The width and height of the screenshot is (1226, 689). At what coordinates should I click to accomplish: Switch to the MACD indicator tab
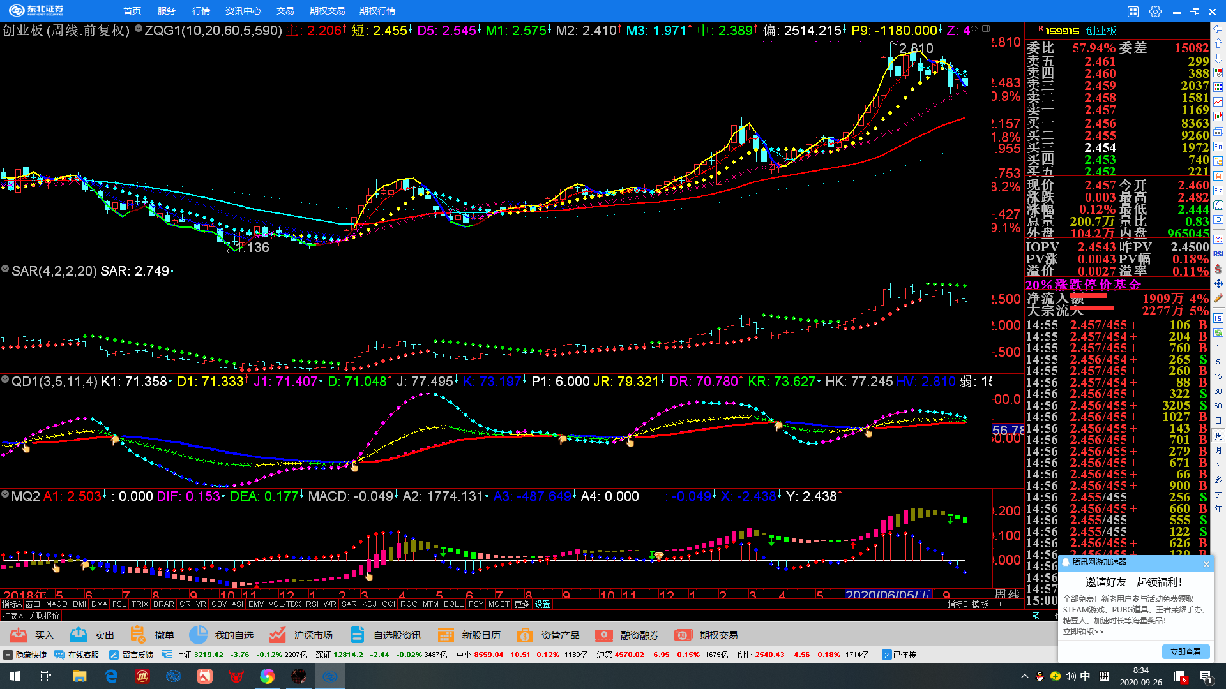pos(56,604)
